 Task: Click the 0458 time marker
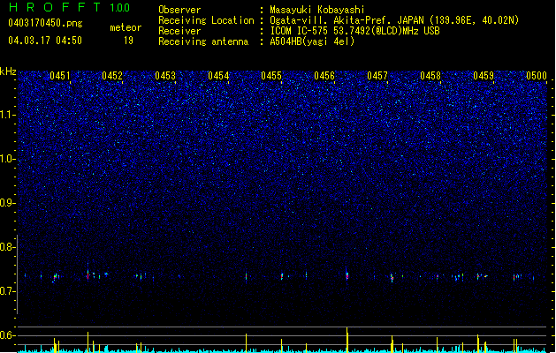[430, 76]
